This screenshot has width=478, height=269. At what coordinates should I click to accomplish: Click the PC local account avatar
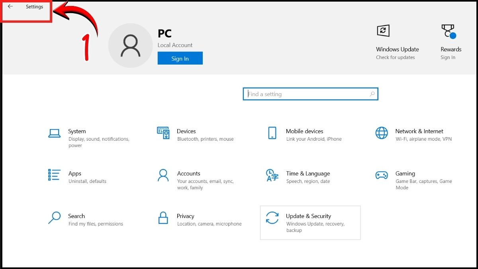[131, 45]
